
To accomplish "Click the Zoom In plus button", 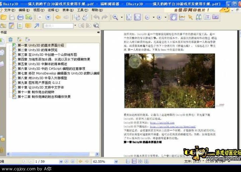I will click(x=159, y=17).
